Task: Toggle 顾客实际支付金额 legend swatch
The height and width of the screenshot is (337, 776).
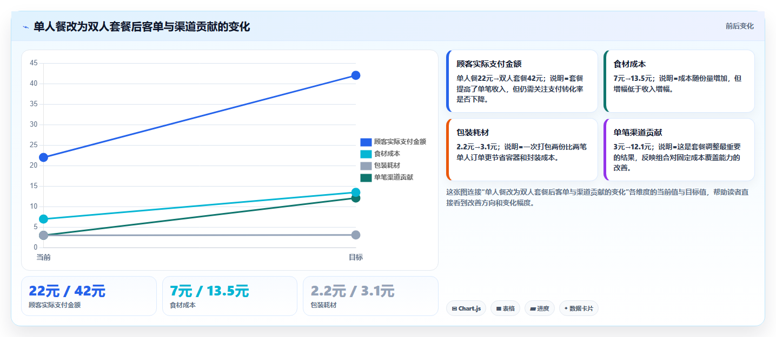Action: 366,142
